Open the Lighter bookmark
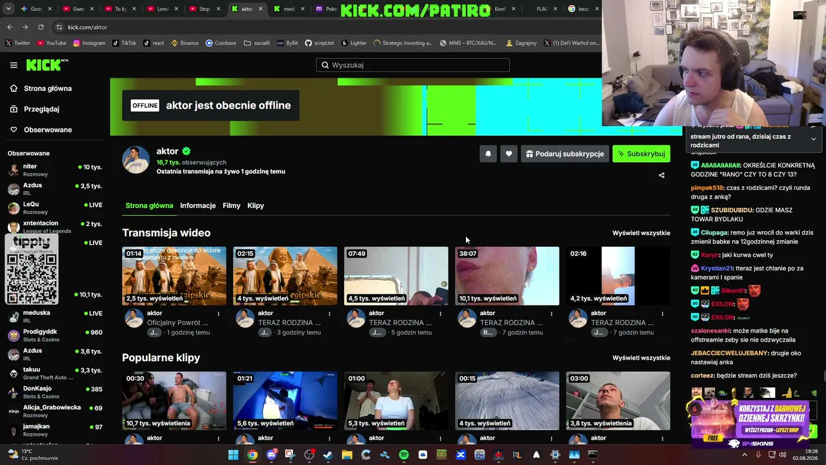826x465 pixels. [x=354, y=43]
